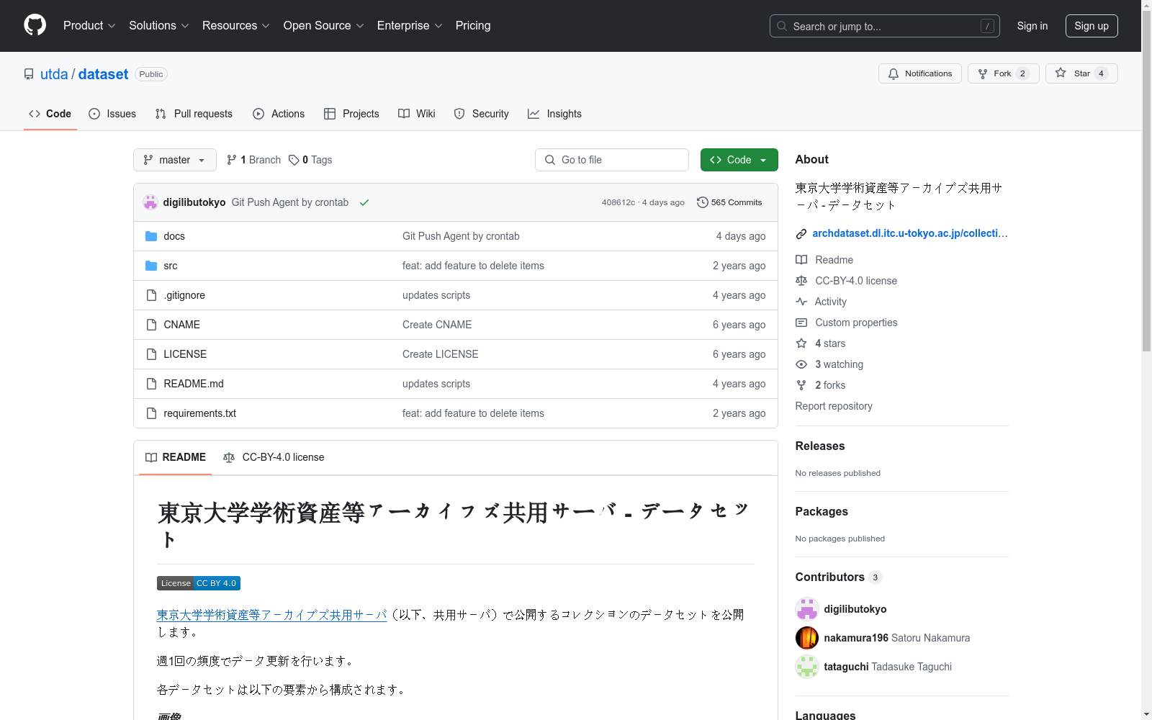Open the docs folder
The height and width of the screenshot is (720, 1152).
coord(174,236)
